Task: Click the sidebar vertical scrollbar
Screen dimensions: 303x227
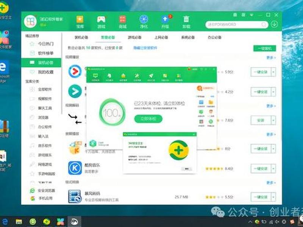Action: pyautogui.click(x=62, y=73)
